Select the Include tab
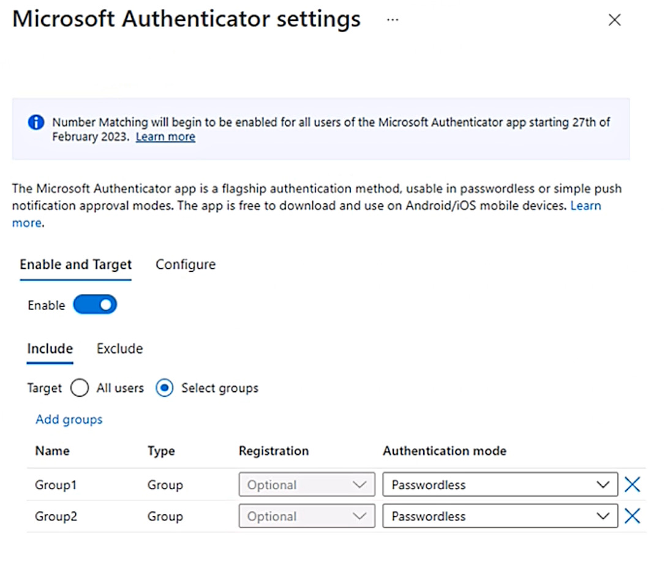Image resolution: width=665 pixels, height=567 pixels. click(x=50, y=348)
